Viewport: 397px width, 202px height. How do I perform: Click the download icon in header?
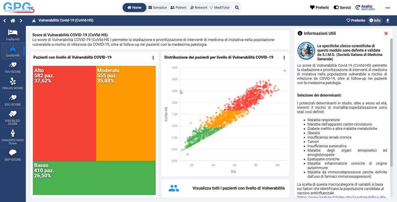tap(388, 20)
